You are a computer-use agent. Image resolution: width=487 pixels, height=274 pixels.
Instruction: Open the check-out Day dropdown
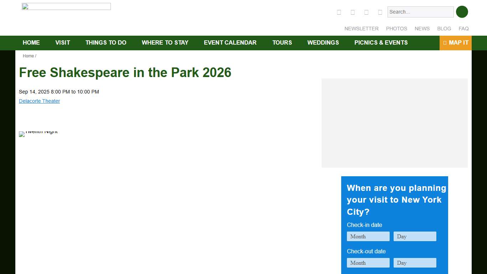pos(415,263)
